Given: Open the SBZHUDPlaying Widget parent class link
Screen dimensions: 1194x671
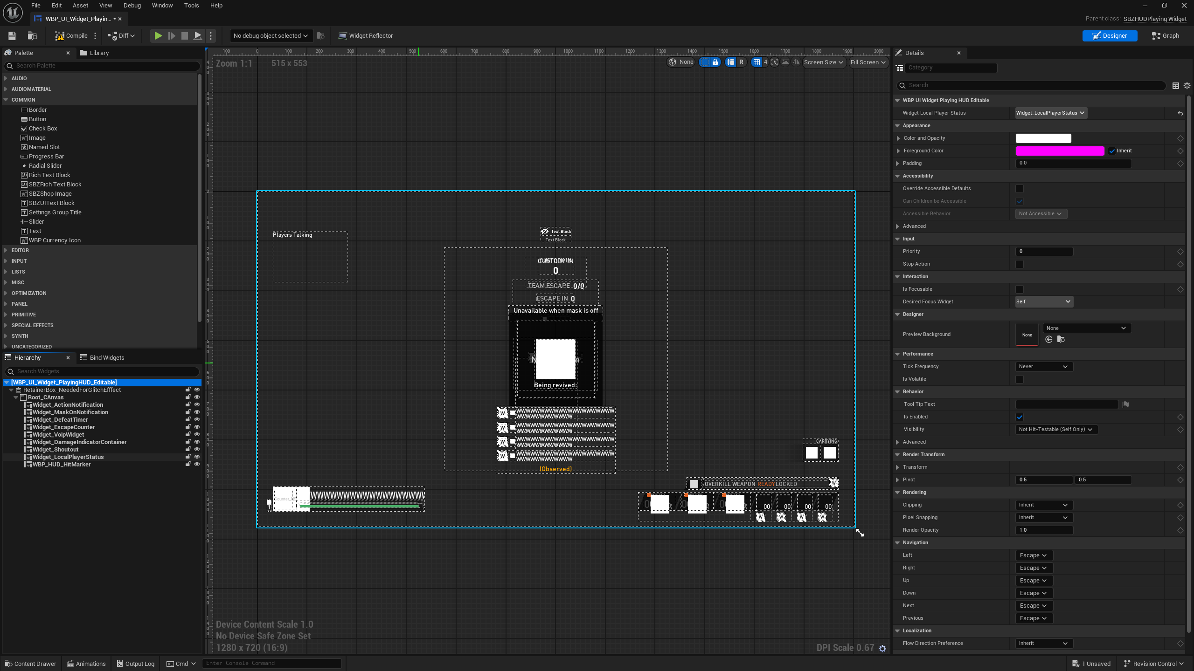Looking at the screenshot, I should pos(1155,19).
